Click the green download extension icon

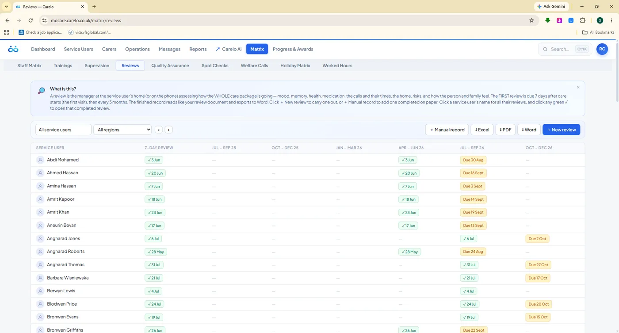[x=548, y=20]
